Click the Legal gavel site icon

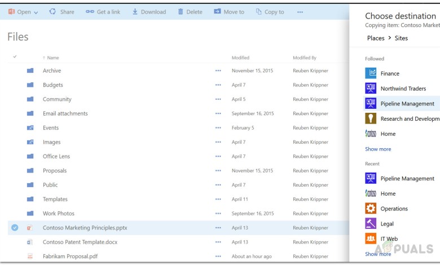click(x=371, y=223)
